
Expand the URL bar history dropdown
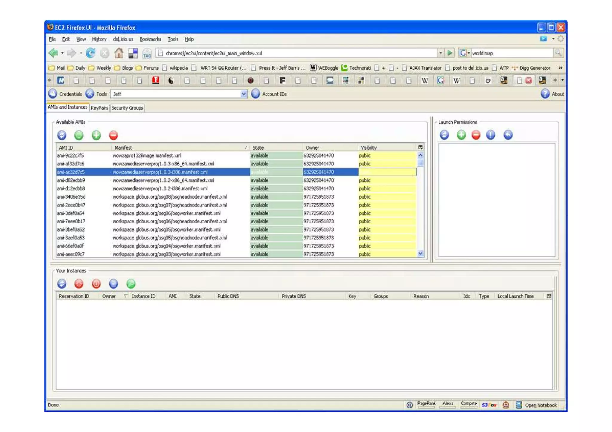(440, 53)
